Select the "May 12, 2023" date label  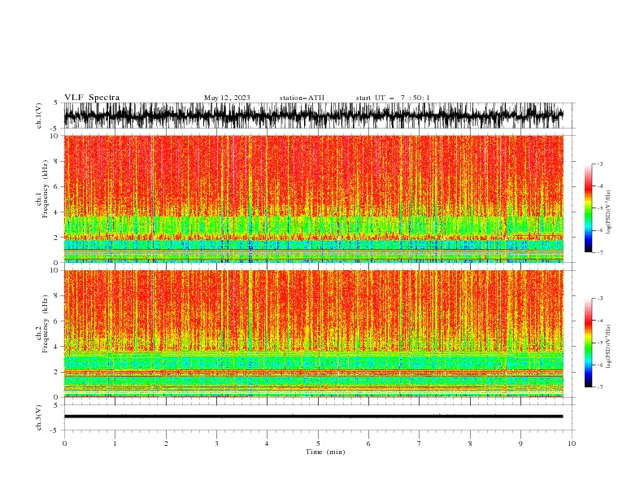point(227,98)
